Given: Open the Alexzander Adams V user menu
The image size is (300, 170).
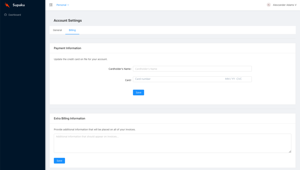Looking at the screenshot, I should (284, 5).
